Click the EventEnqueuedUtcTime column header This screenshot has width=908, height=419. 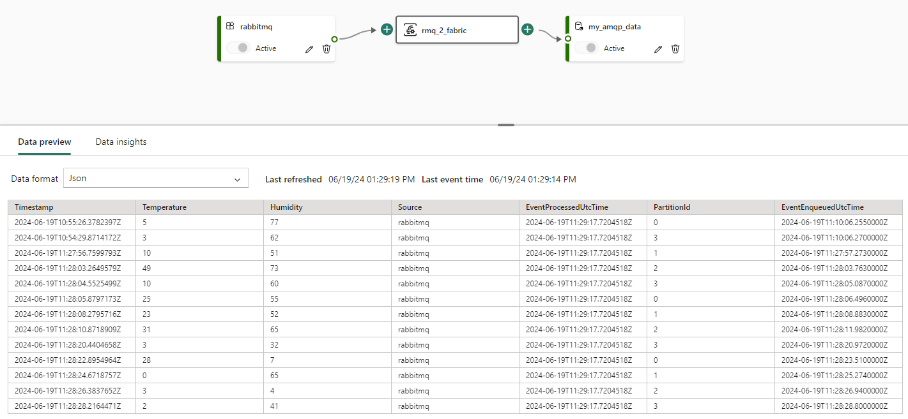tap(822, 207)
